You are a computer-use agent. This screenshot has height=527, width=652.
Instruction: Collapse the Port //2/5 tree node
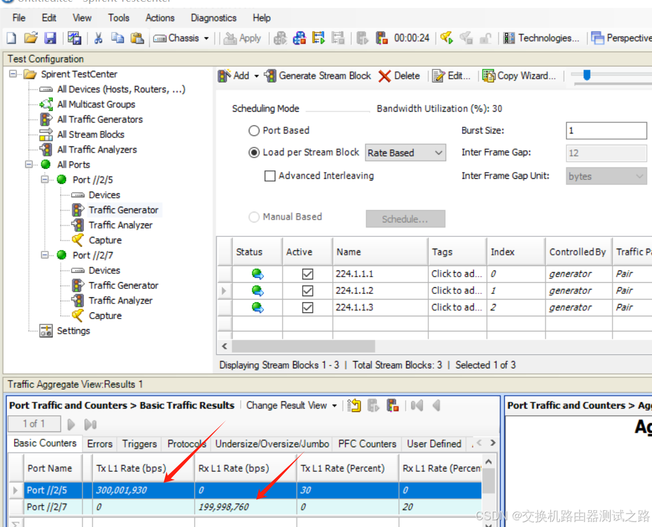pos(45,179)
